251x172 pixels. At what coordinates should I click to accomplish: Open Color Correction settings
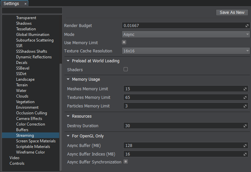(31, 125)
